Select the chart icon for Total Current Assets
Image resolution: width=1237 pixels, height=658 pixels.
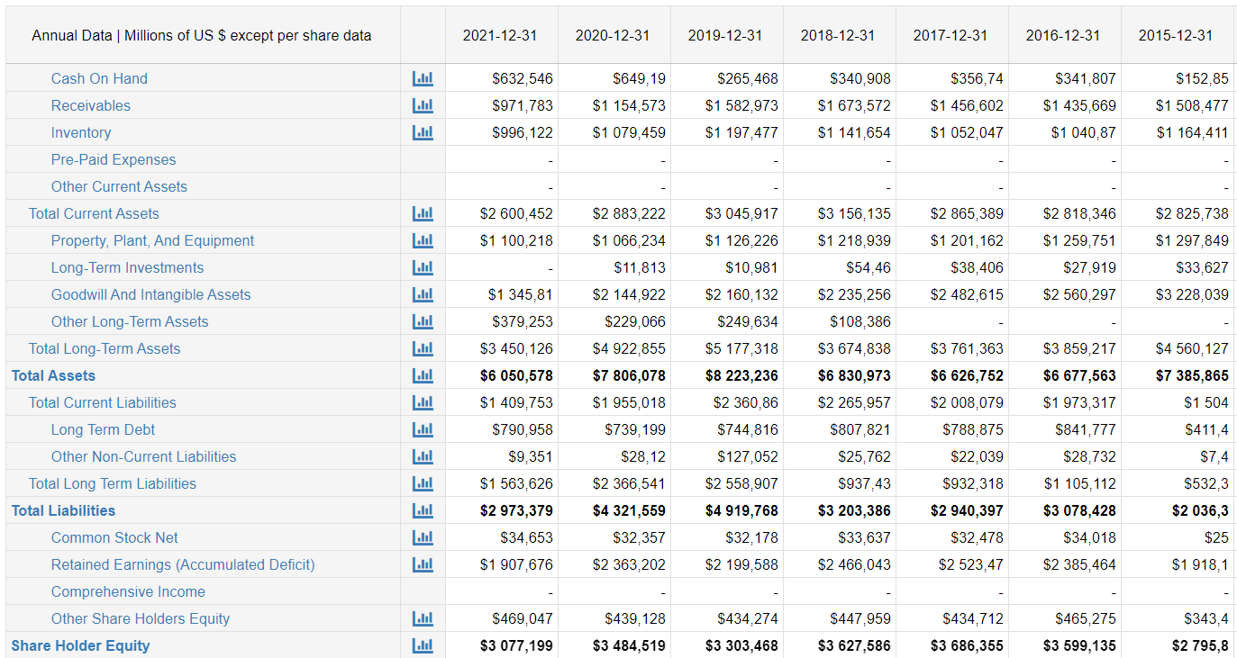[423, 213]
